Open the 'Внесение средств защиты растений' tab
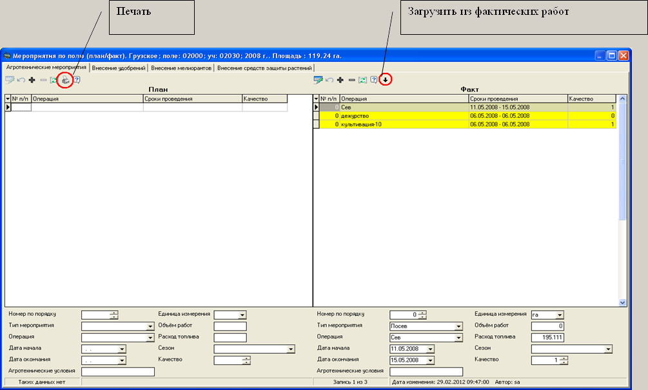Image resolution: width=648 pixels, height=390 pixels. [x=264, y=68]
